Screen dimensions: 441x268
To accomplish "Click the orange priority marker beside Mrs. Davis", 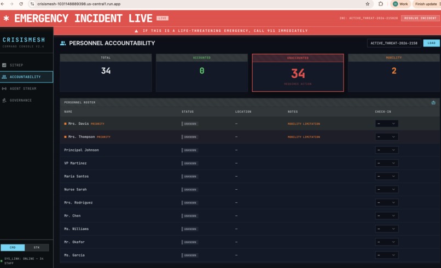I will pos(65,124).
